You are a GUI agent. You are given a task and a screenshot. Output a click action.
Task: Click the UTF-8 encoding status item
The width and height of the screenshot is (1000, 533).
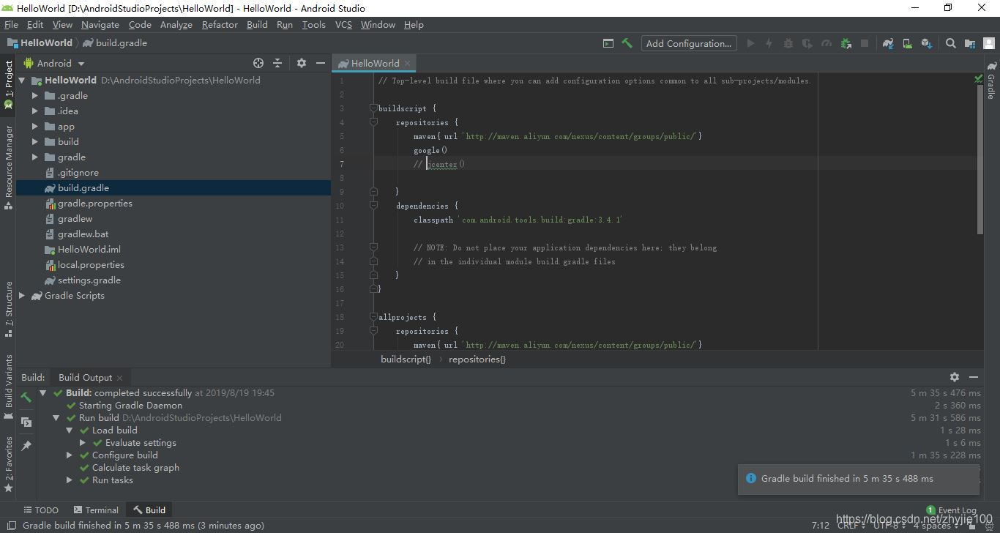[889, 525]
